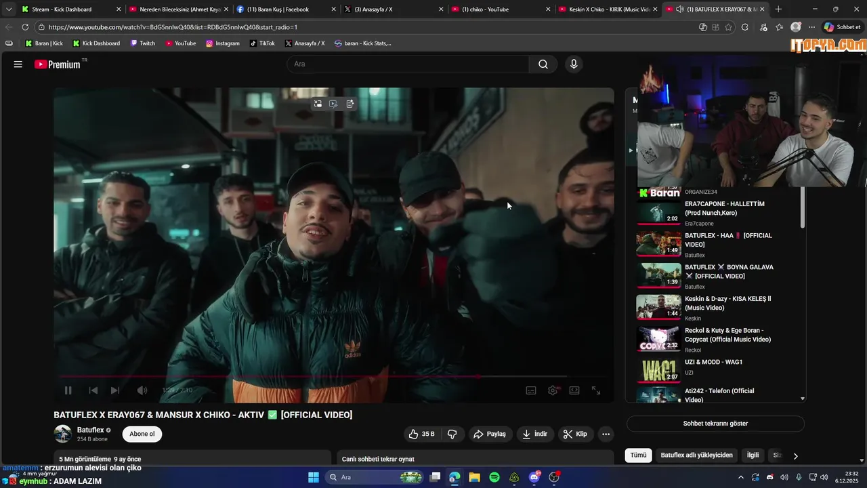Screen dimensions: 867x488
Task: Open Keskin & D-azy KISA KELEŞ II
Action: click(727, 303)
